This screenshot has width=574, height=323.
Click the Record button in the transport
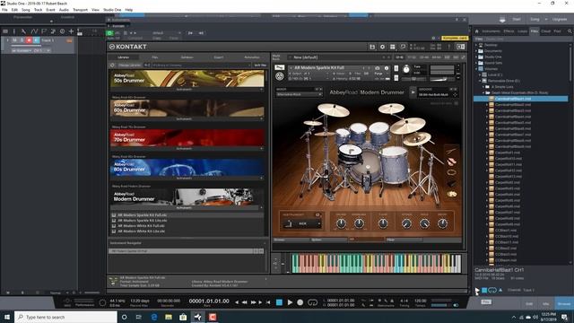(x=300, y=302)
